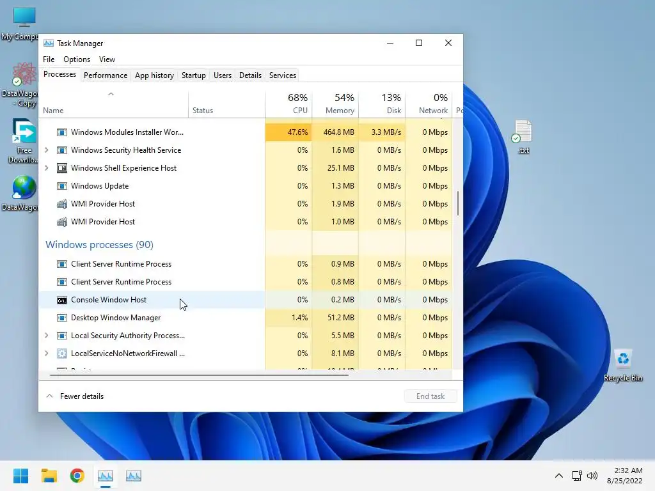Open the Options menu
655x491 pixels.
click(77, 59)
